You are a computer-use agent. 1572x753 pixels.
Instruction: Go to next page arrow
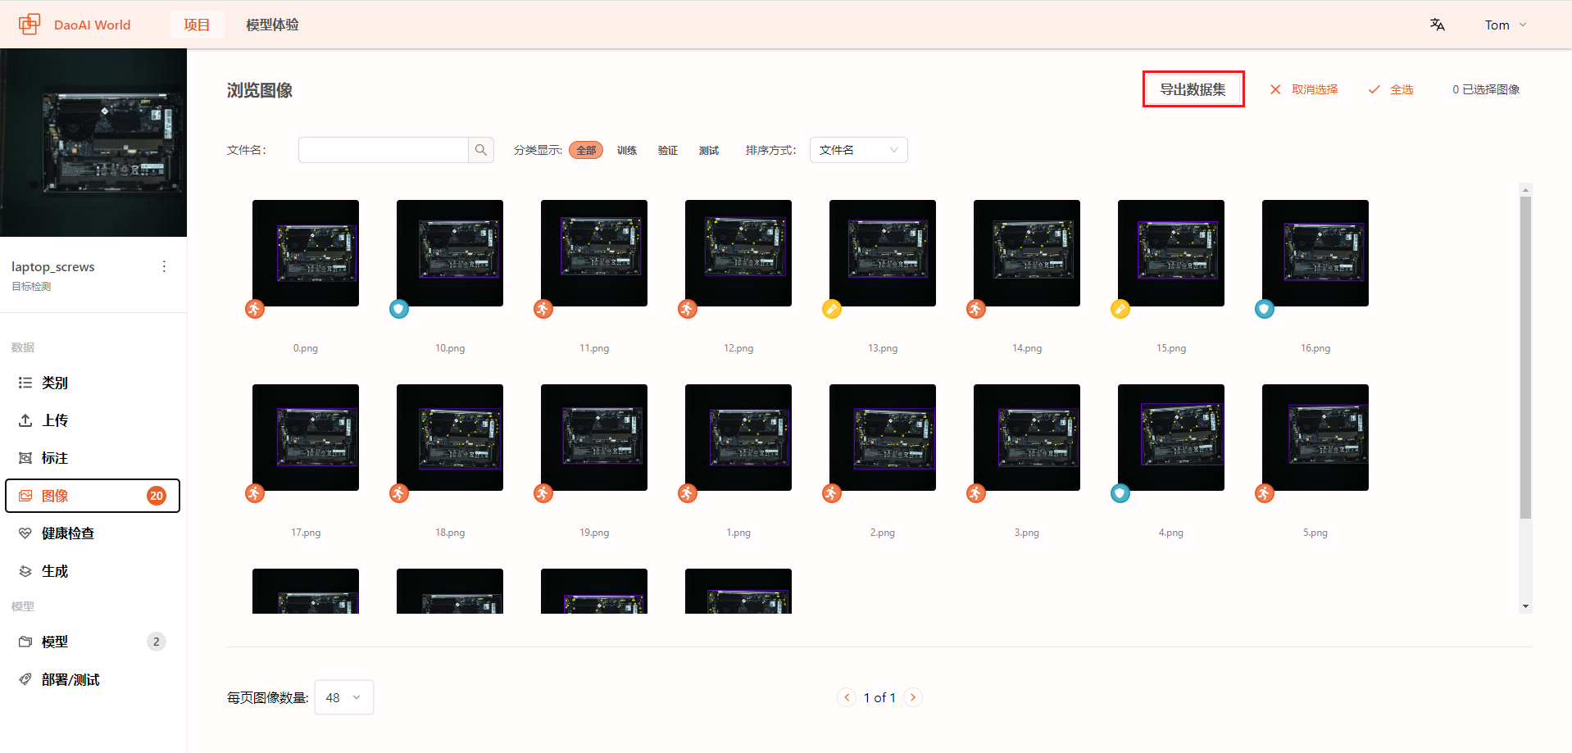[913, 697]
